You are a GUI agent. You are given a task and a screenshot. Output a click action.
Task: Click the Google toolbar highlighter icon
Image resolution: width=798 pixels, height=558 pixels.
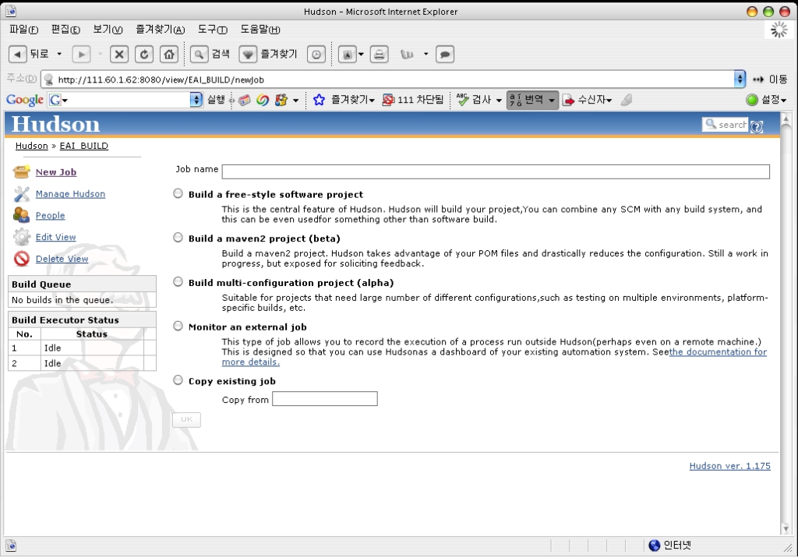[x=627, y=100]
